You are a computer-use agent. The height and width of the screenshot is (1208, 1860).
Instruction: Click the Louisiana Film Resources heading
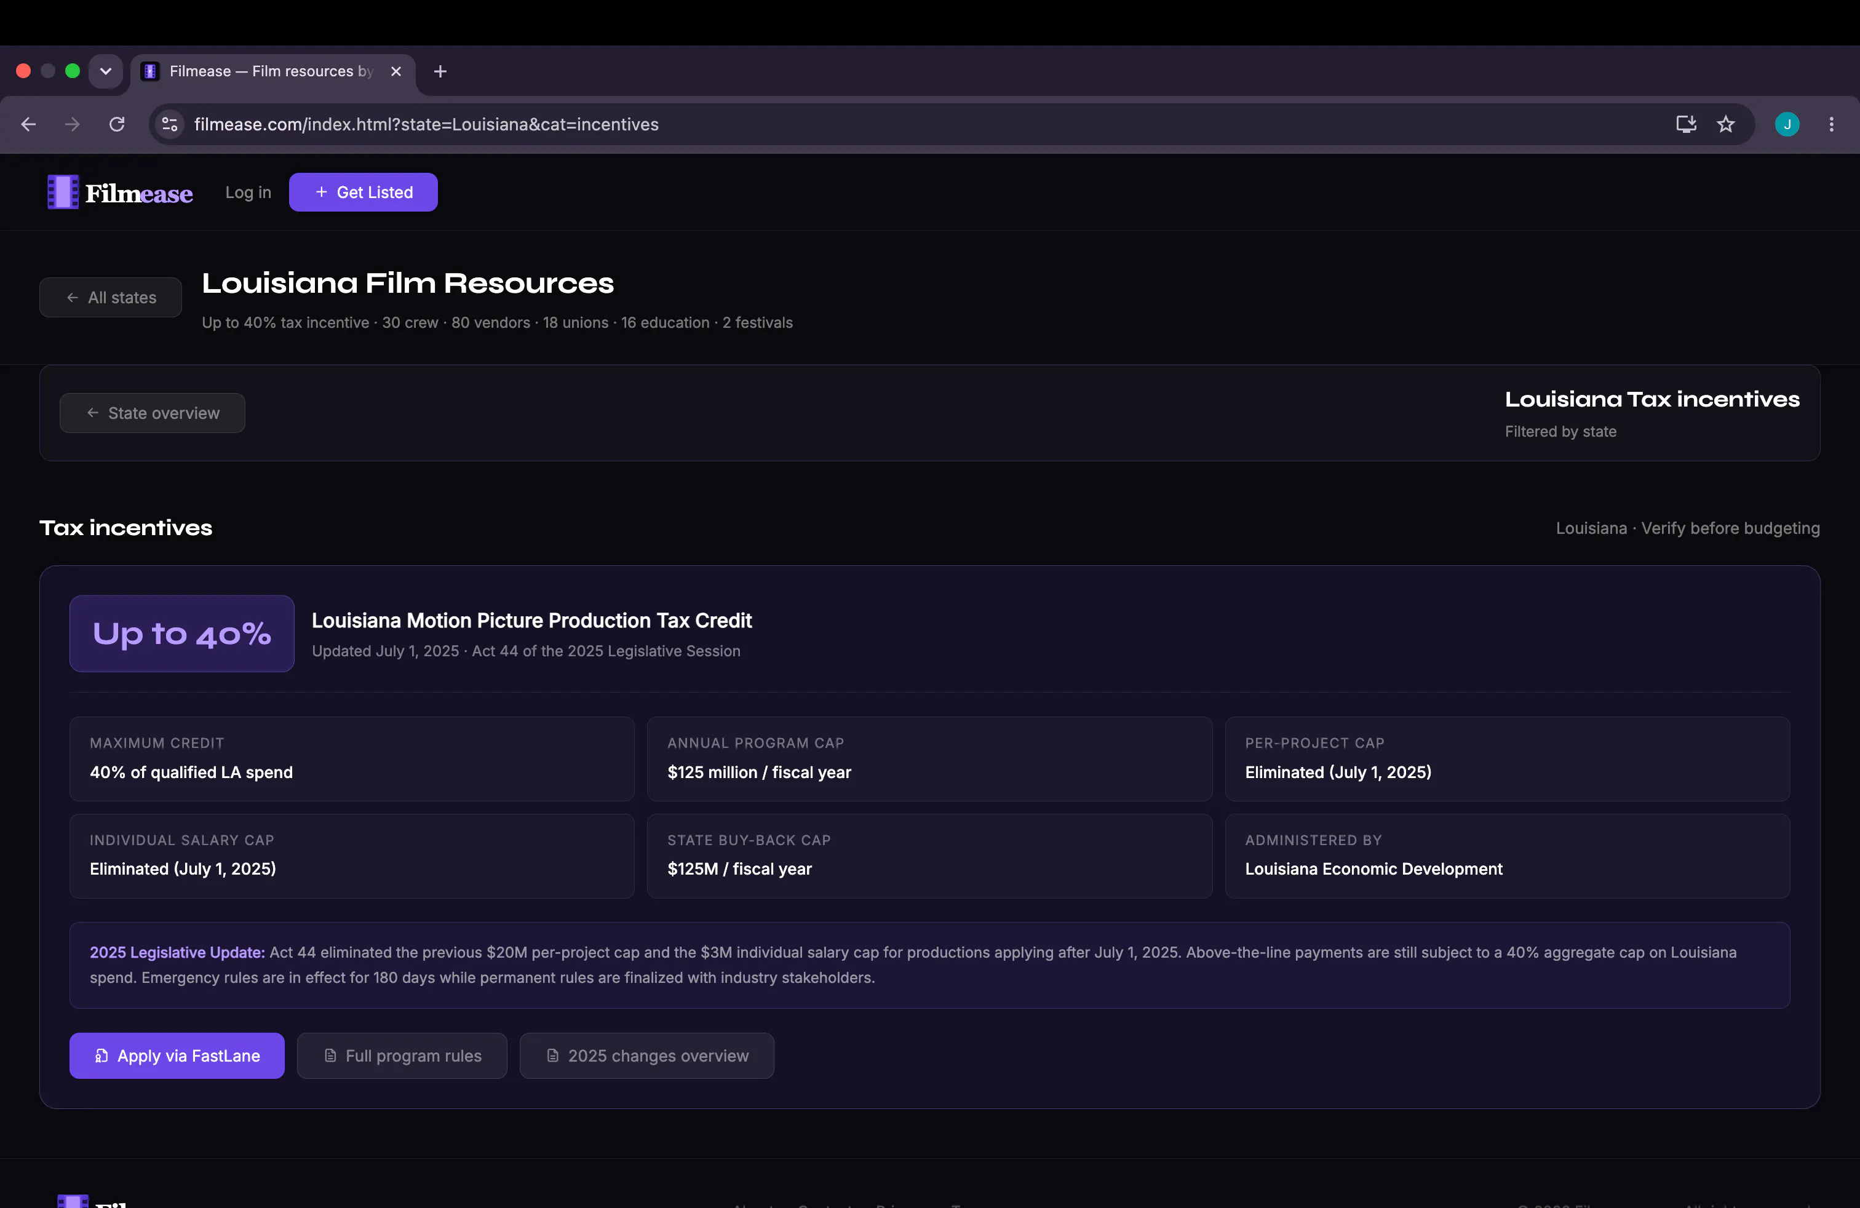[x=408, y=283]
